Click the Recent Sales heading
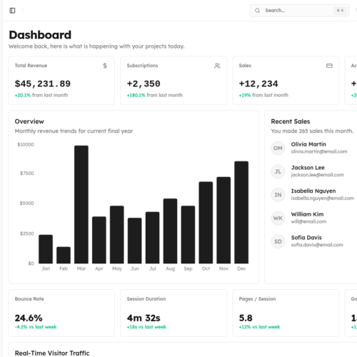This screenshot has width=357, height=357. click(x=291, y=121)
